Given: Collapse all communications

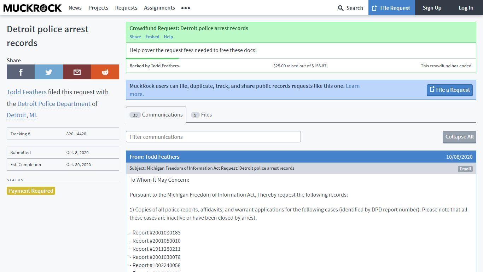Looking at the screenshot, I should tap(459, 137).
